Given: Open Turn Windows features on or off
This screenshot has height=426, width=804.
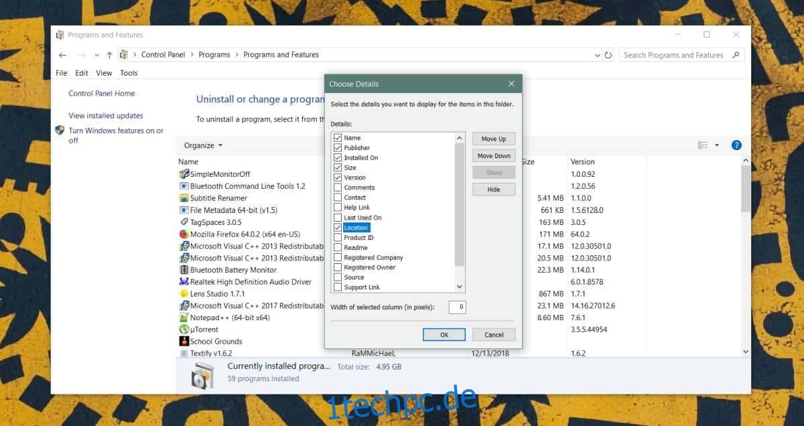Looking at the screenshot, I should (116, 135).
